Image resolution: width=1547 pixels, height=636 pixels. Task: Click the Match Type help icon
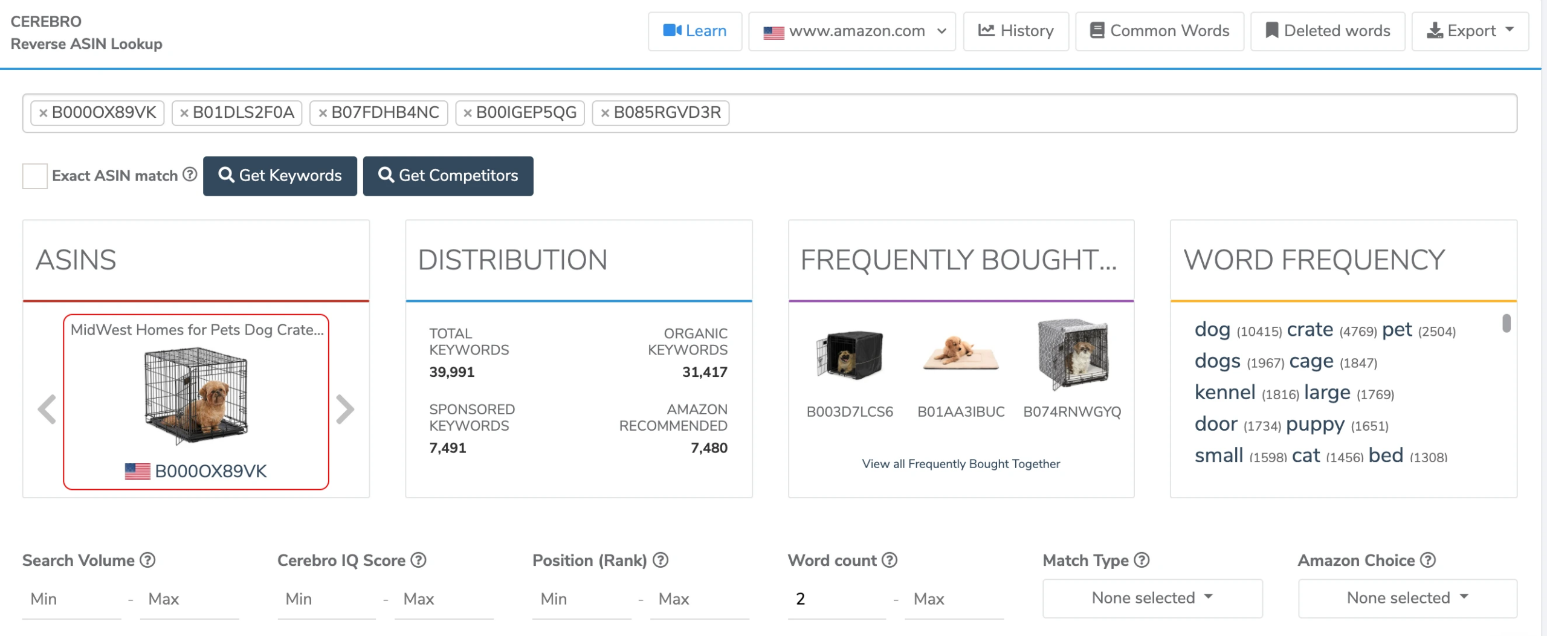(1142, 560)
